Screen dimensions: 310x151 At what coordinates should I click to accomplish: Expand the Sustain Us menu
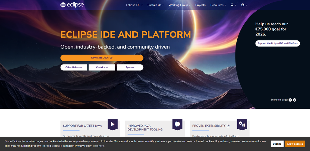[156, 5]
